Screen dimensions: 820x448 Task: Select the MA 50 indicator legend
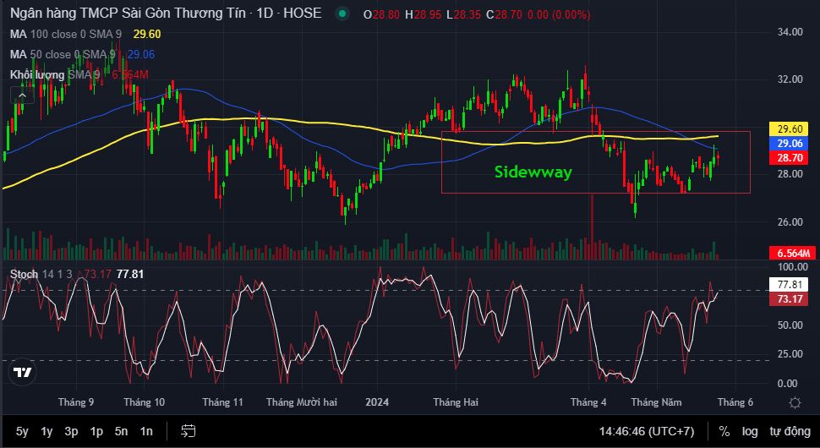[63, 54]
